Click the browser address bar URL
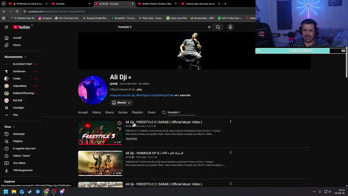 57,11
